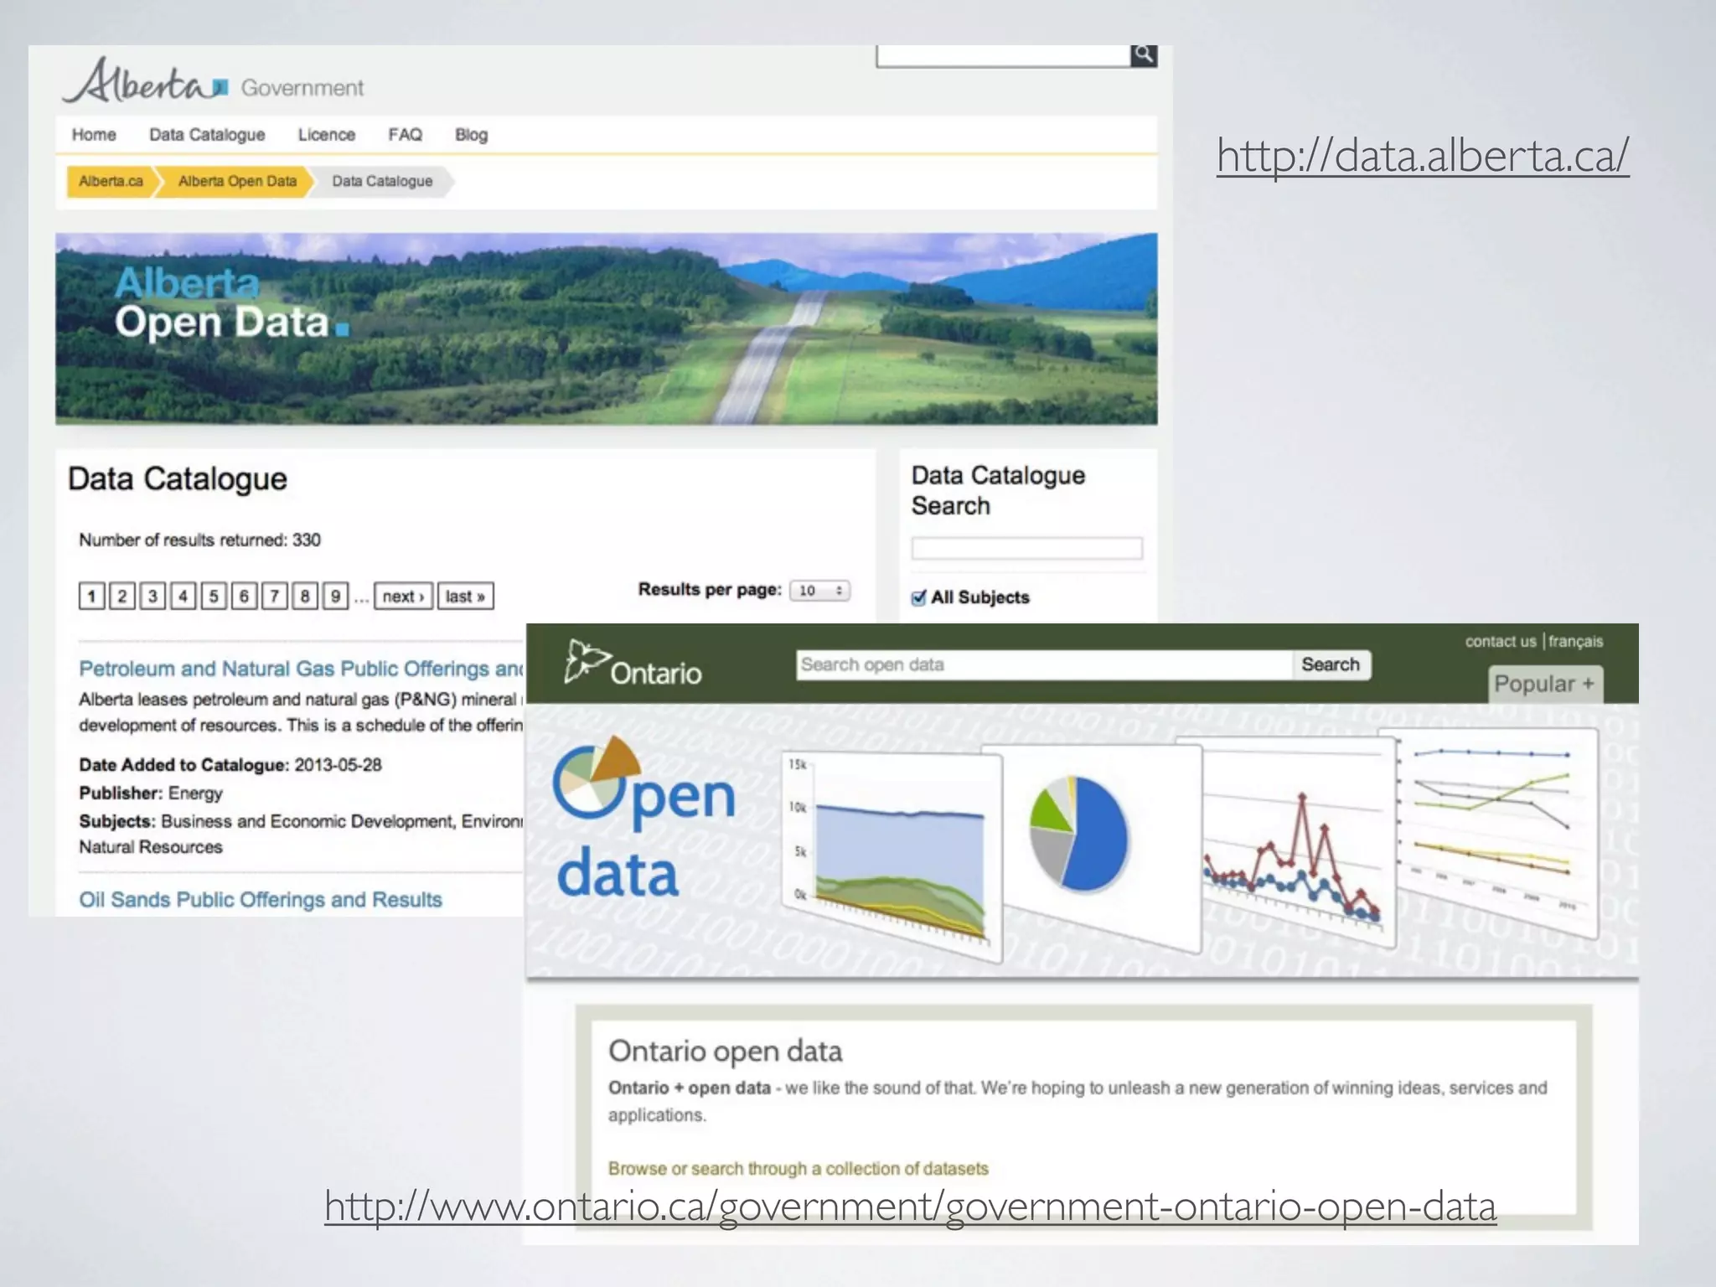This screenshot has width=1716, height=1287.
Task: Click the Ontario Search button
Action: [x=1331, y=664]
